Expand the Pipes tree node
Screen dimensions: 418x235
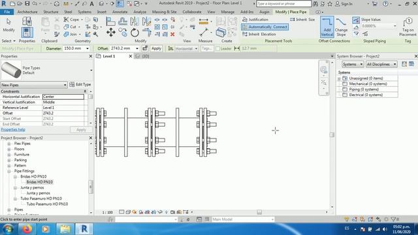click(9, 210)
